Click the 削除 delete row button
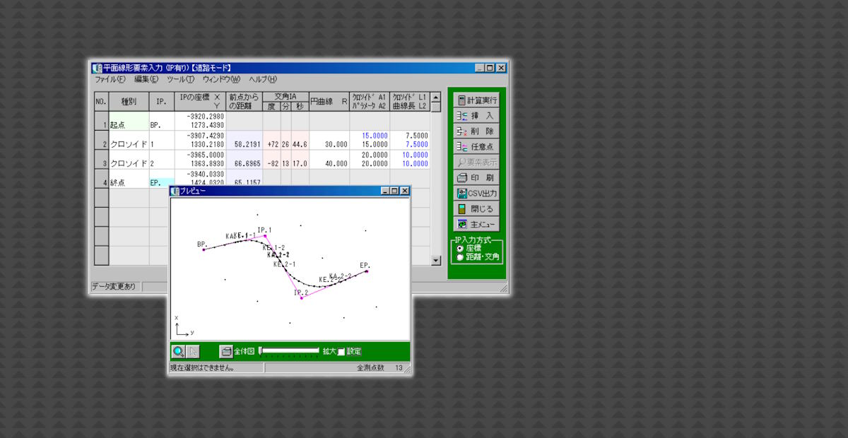848x438 pixels. pyautogui.click(x=476, y=131)
